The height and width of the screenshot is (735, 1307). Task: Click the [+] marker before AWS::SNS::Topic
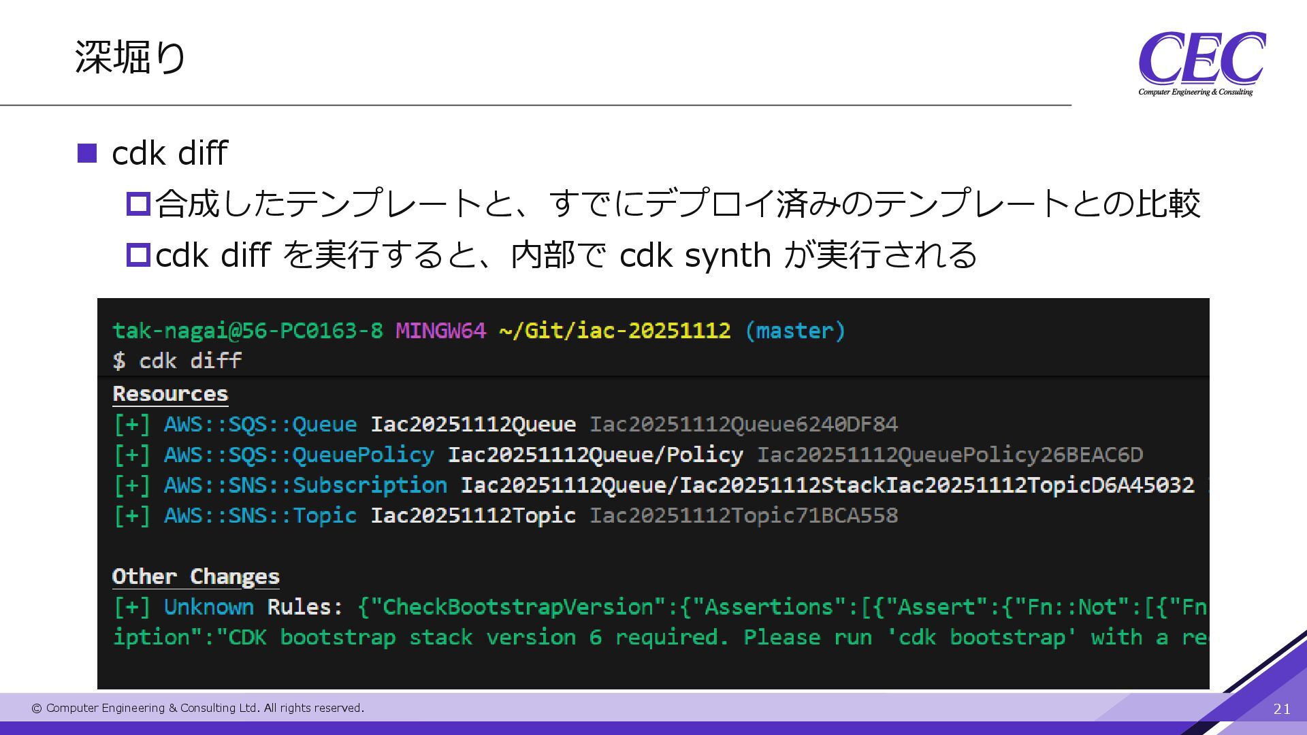[131, 516]
